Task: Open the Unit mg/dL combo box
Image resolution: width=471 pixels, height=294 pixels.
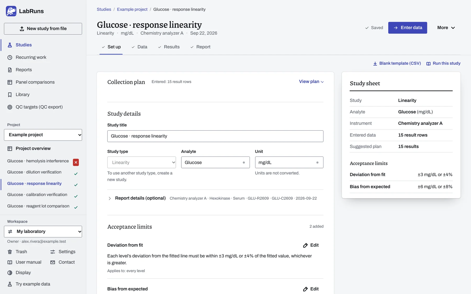Action: pos(289,162)
